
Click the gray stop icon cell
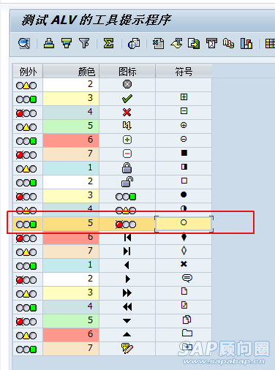tap(127, 84)
